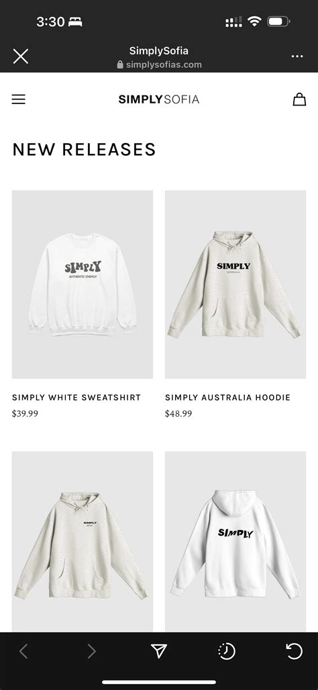Click the $48.99 hoodie price
This screenshot has width=318, height=690.
click(x=178, y=414)
